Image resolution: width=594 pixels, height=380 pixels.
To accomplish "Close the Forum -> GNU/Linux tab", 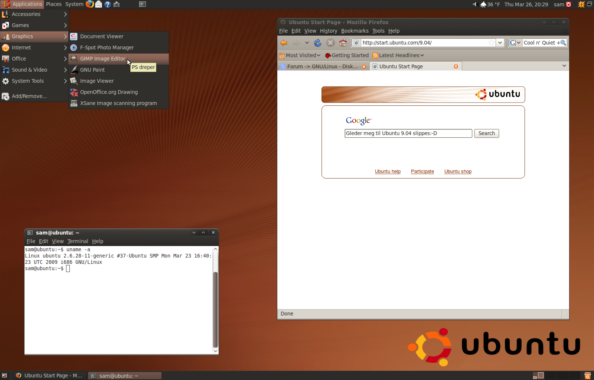I will (x=364, y=66).
